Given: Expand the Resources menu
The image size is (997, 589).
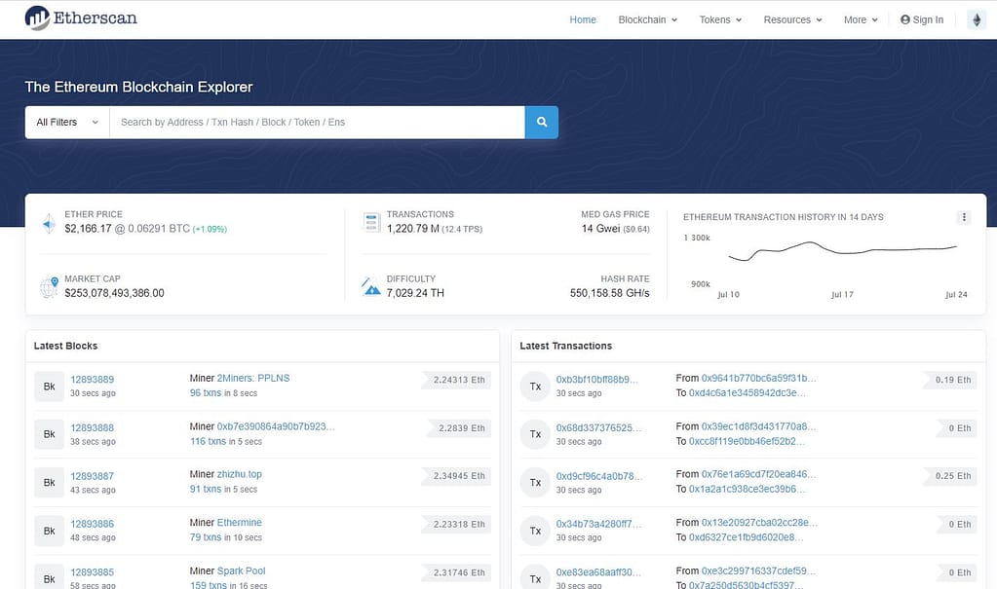Looking at the screenshot, I should coord(793,19).
